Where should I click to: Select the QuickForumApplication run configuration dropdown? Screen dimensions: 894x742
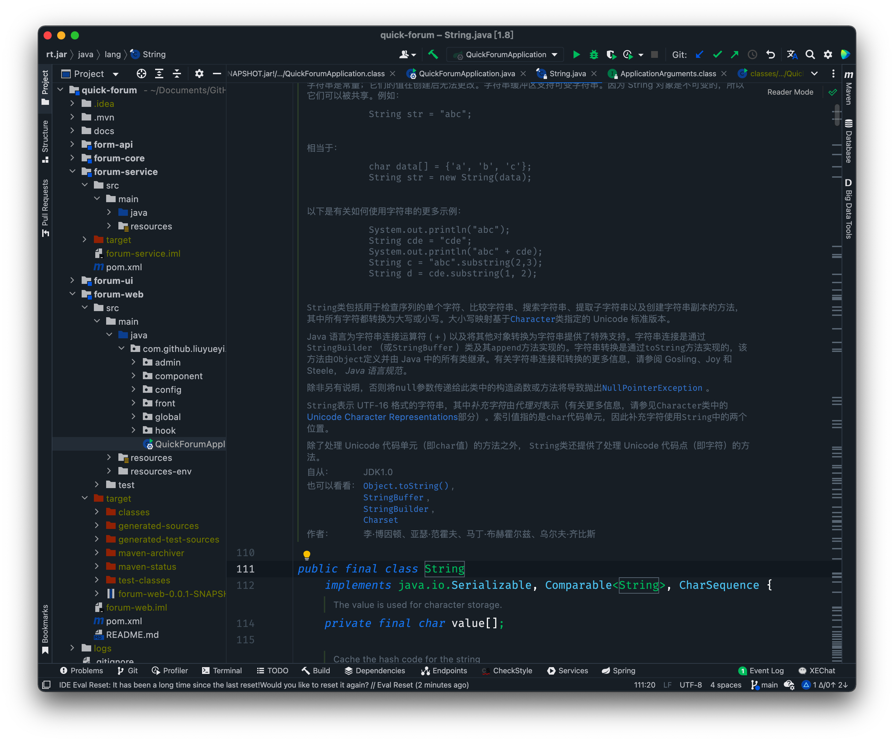pyautogui.click(x=497, y=53)
